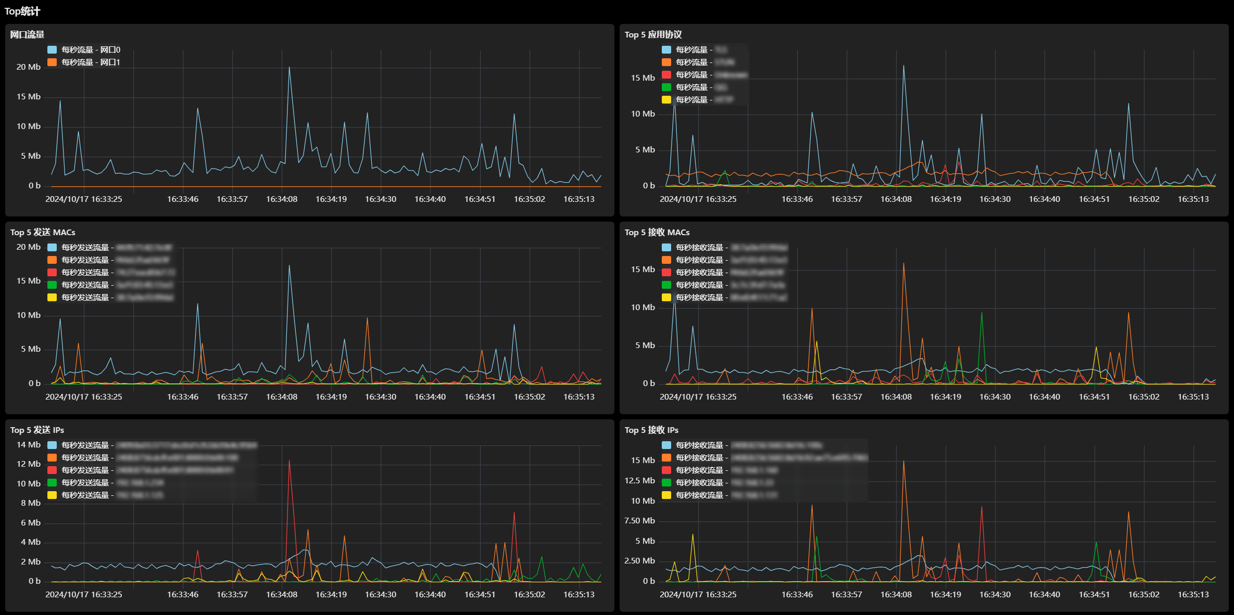Click the Top统计 page heading
The height and width of the screenshot is (615, 1234).
pyautogui.click(x=22, y=11)
